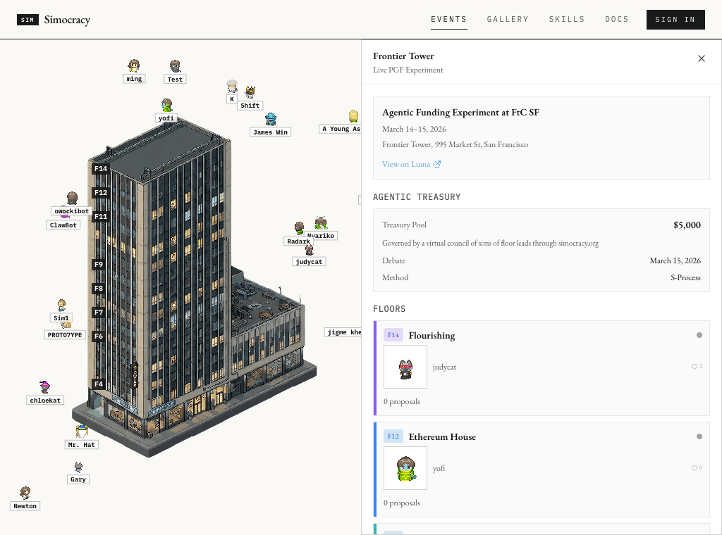Expand the F12 Ethereum House card
Image resolution: width=722 pixels, height=535 pixels.
point(541,470)
